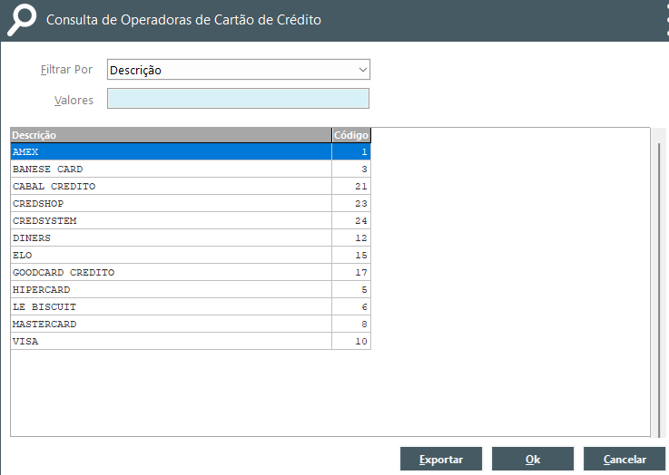Select the VISA operator
Image resolution: width=669 pixels, height=475 pixels.
[191, 341]
